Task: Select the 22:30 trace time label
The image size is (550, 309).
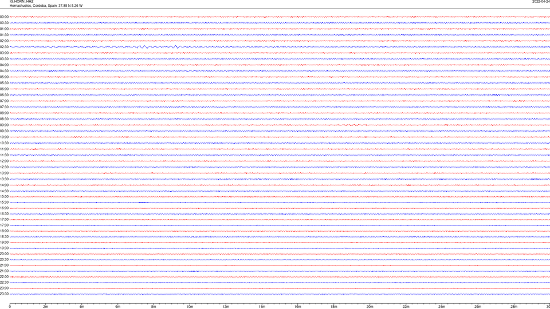Action: 4,282
